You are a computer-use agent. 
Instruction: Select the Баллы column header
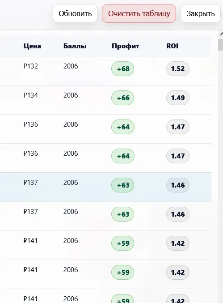point(75,46)
